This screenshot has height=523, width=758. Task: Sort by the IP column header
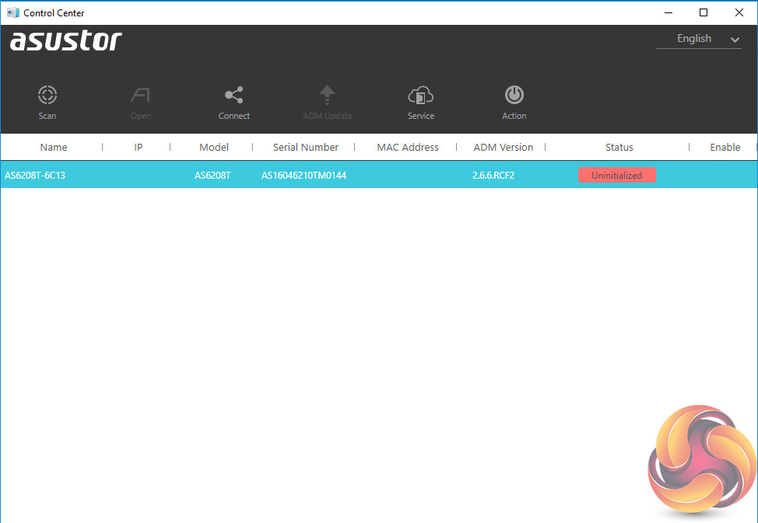(x=139, y=148)
